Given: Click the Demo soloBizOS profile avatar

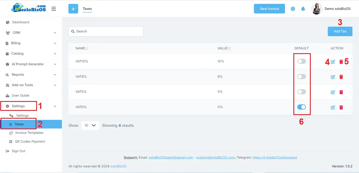Looking at the screenshot, I should pyautogui.click(x=317, y=9).
